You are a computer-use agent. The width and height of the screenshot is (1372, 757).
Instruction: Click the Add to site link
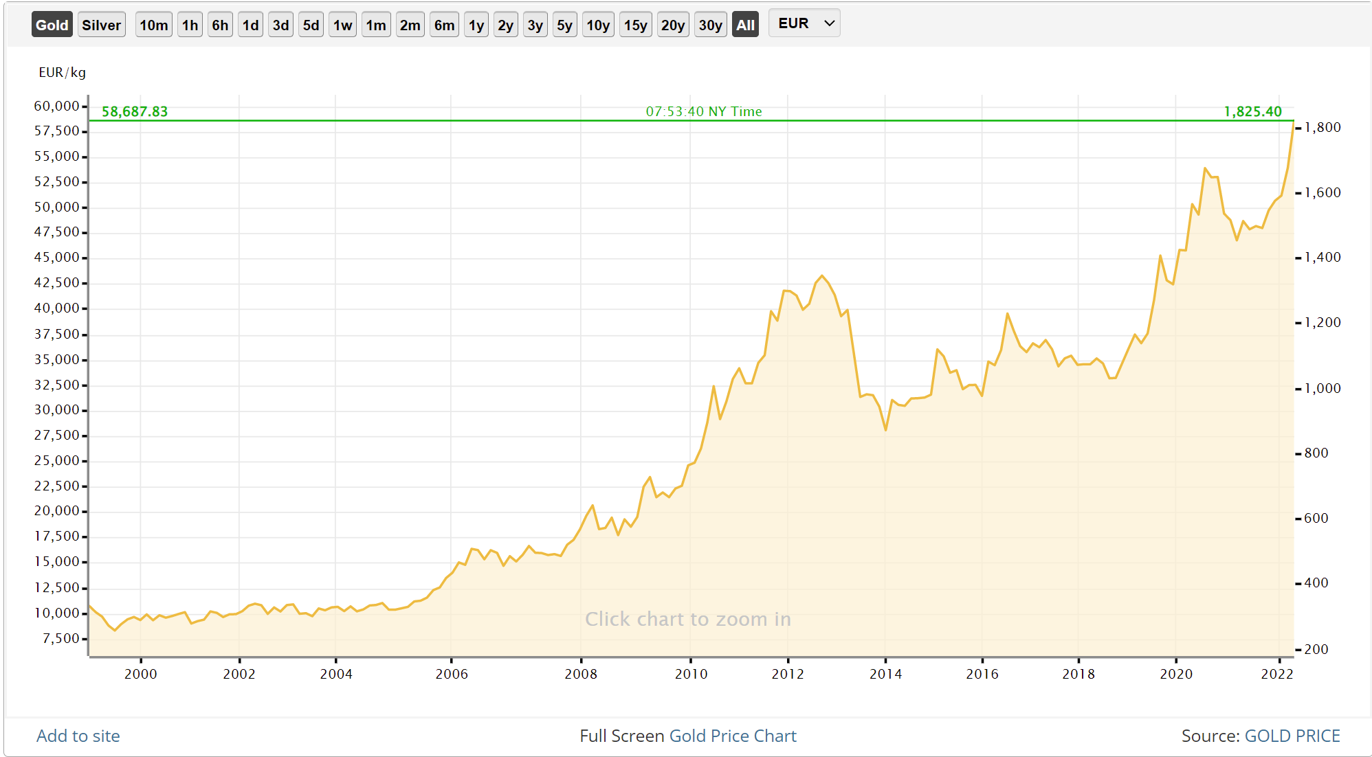(x=78, y=736)
